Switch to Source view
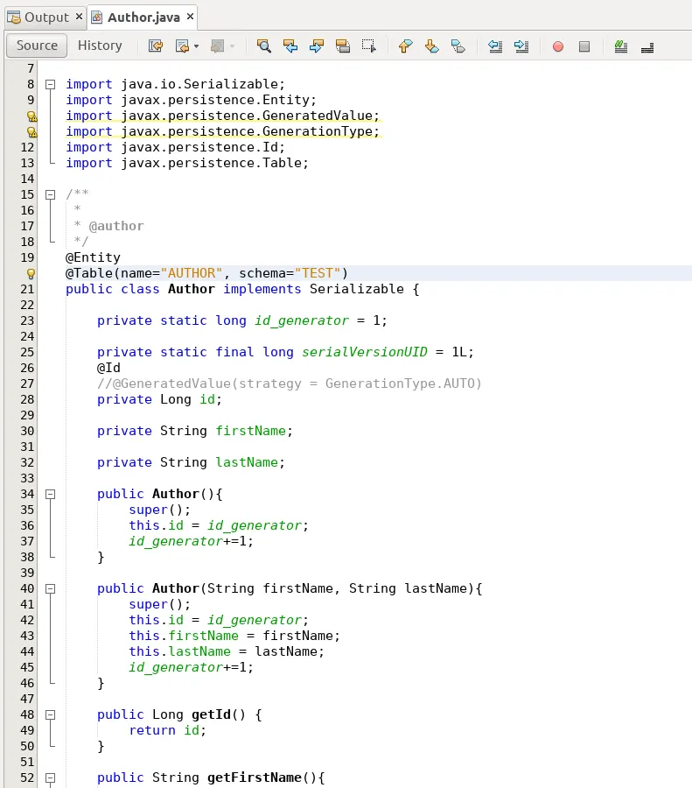The height and width of the screenshot is (788, 692). pos(37,46)
